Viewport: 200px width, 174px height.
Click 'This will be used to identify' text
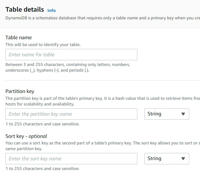(x=43, y=45)
